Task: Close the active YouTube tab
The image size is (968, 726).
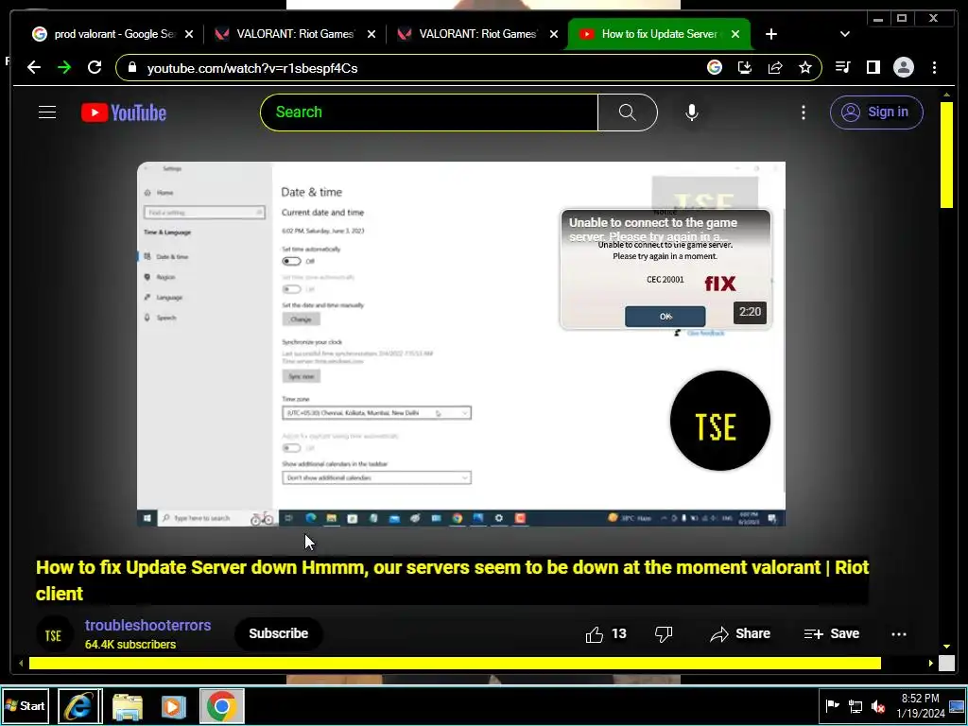Action: point(735,34)
